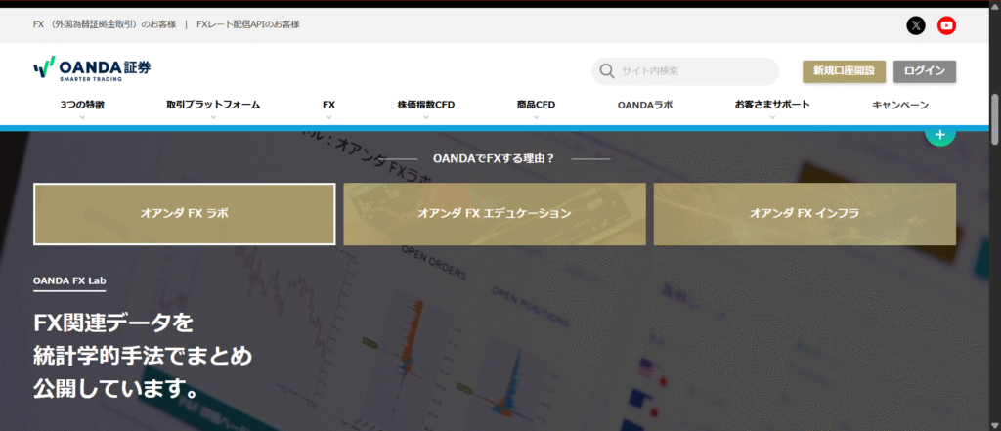Click the OANDAでFXする理由？ heading
The height and width of the screenshot is (431, 1001).
click(494, 158)
